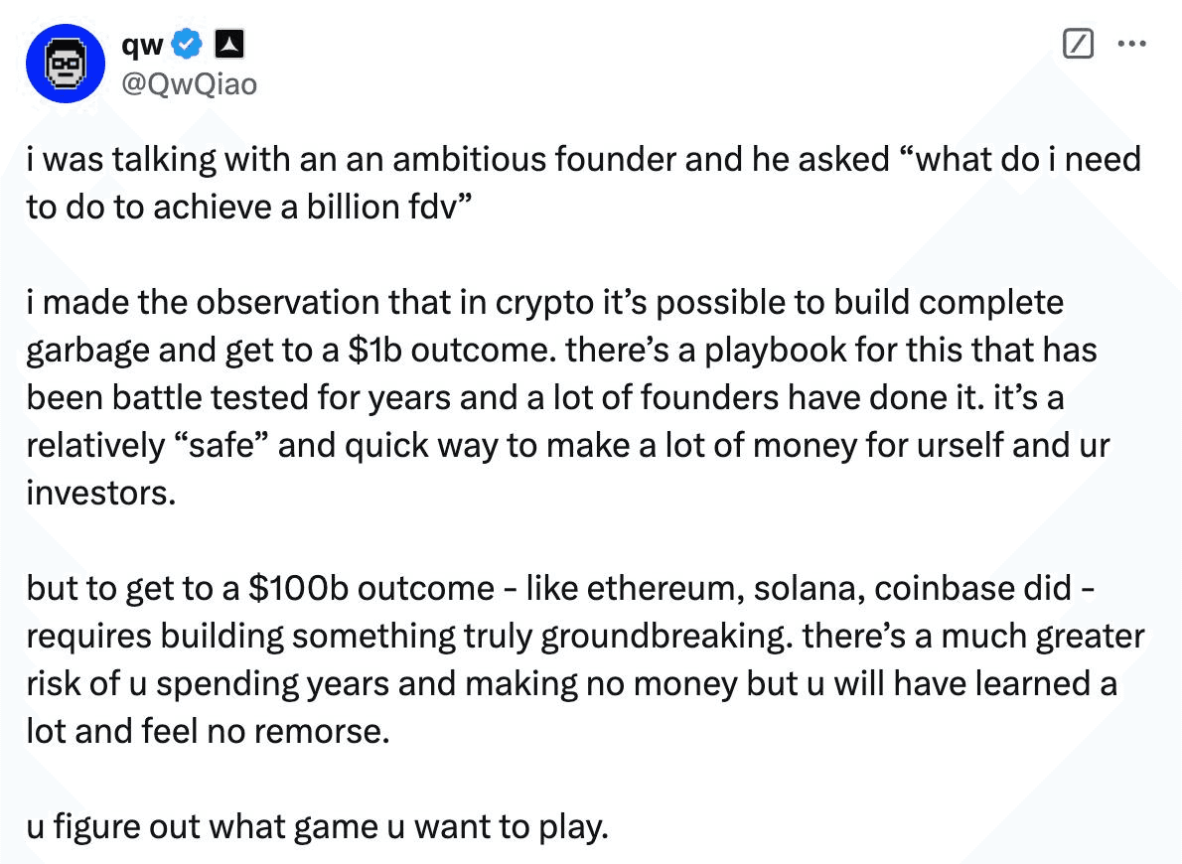Open the qw pixel-art profile avatar

66,64
